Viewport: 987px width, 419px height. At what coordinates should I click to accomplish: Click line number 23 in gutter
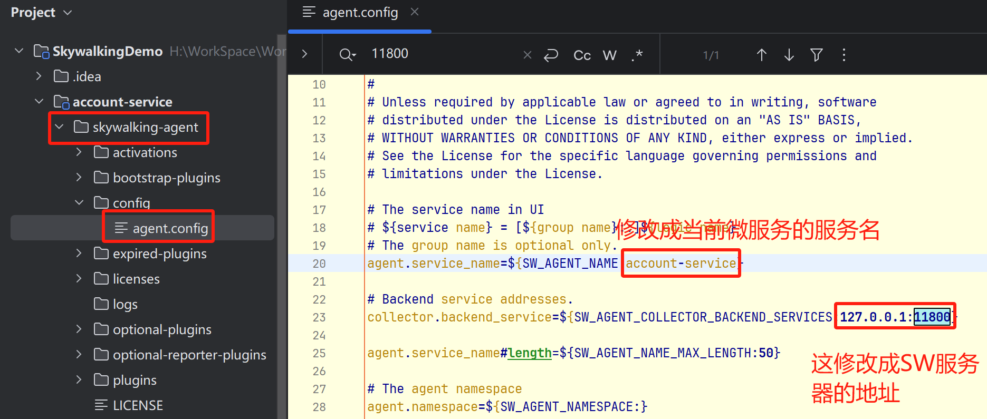click(319, 317)
